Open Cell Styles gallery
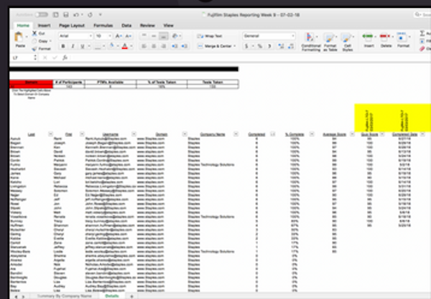This screenshot has height=299, width=431. pyautogui.click(x=348, y=42)
